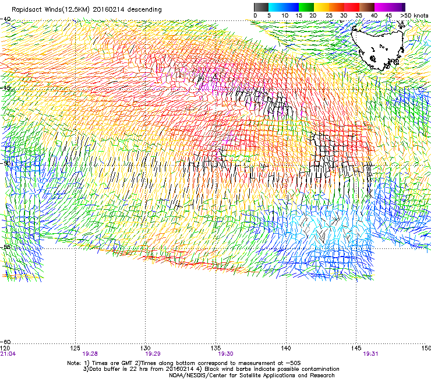Click the '145' longitude label
This screenshot has width=431, height=379.
[x=356, y=348]
